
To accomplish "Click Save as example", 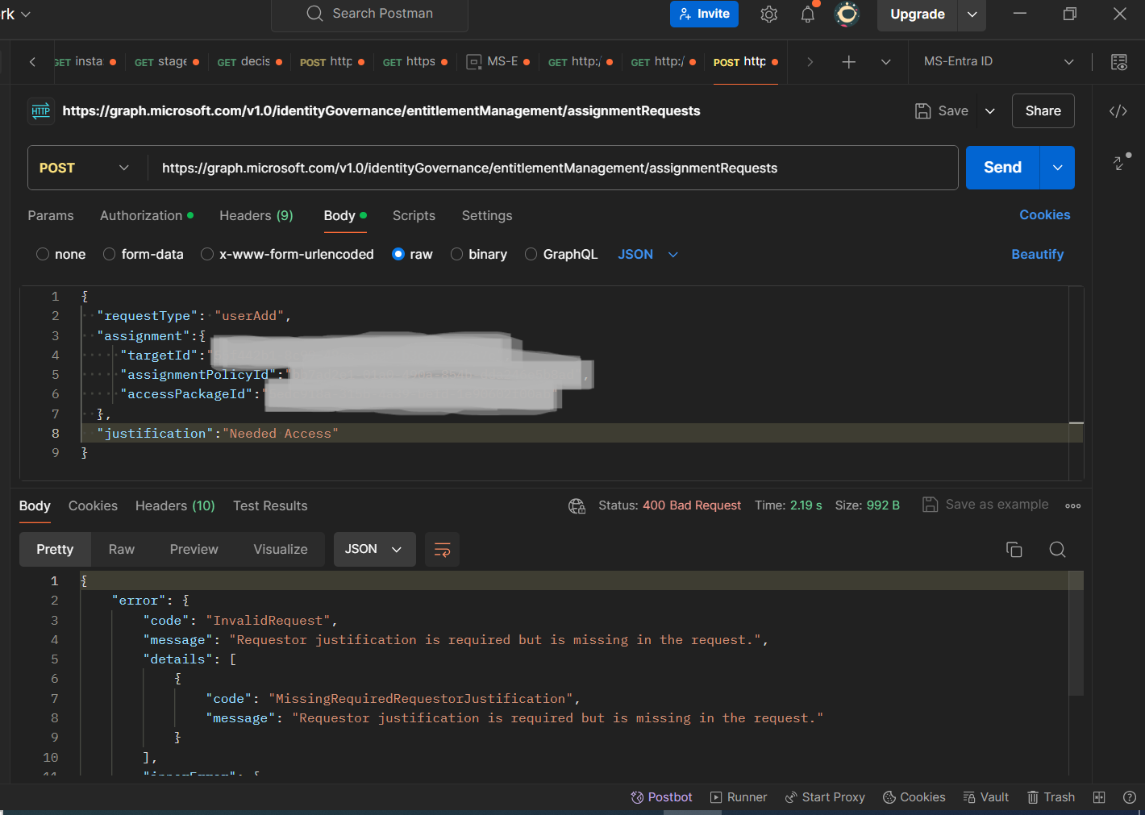I will (x=985, y=505).
